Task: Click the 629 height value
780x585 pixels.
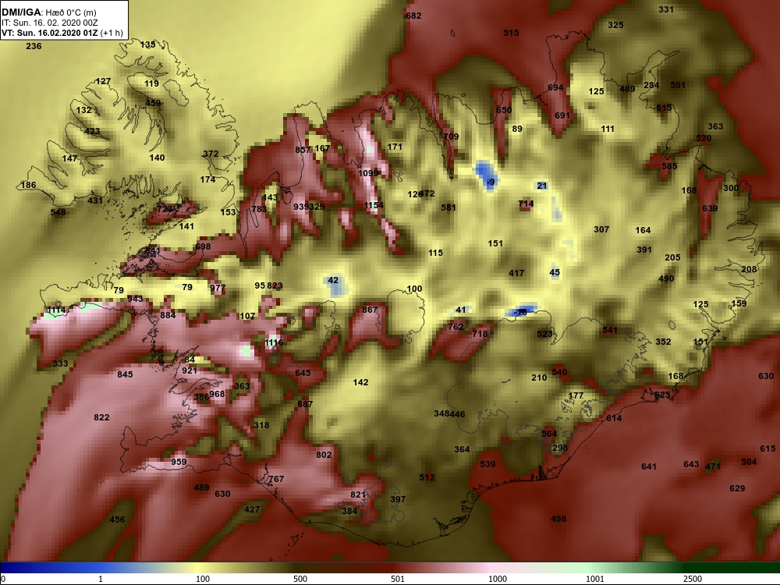Action: [x=737, y=489]
